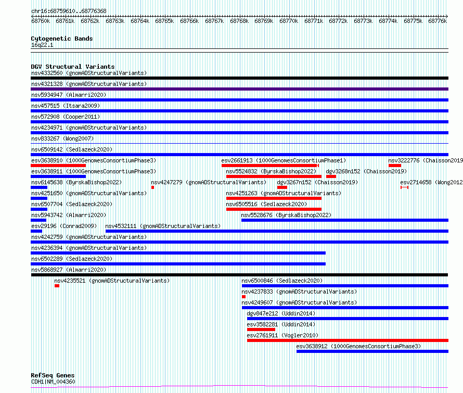
Task: Select nsv4234971 gnomAD variant label
Action: tap(89, 128)
